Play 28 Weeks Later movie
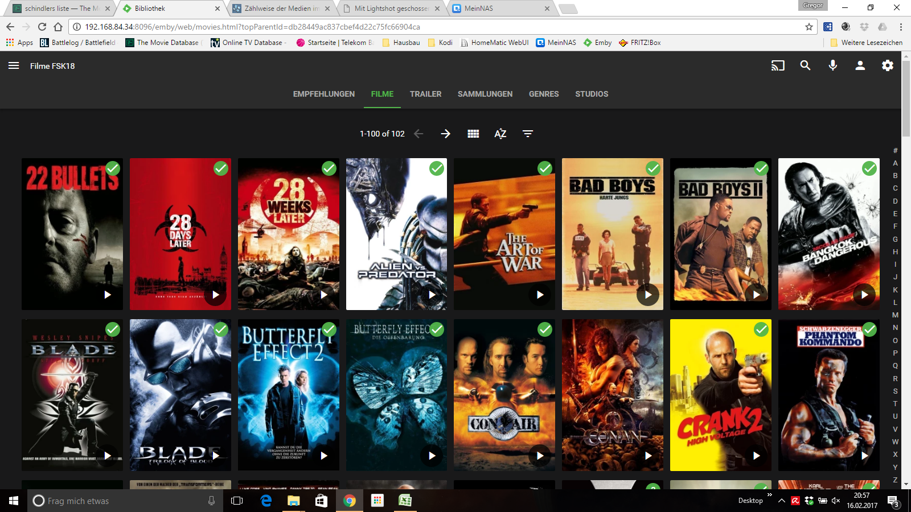 click(x=323, y=295)
